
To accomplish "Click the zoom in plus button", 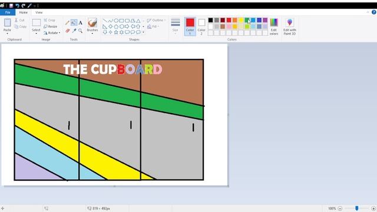I will 373,208.
